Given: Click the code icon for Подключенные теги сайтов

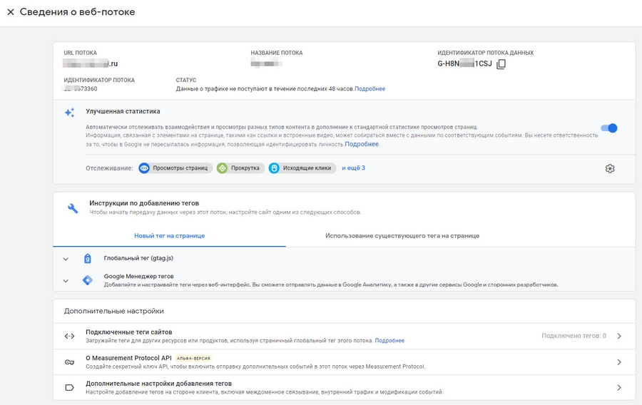Looking at the screenshot, I should click(x=70, y=337).
